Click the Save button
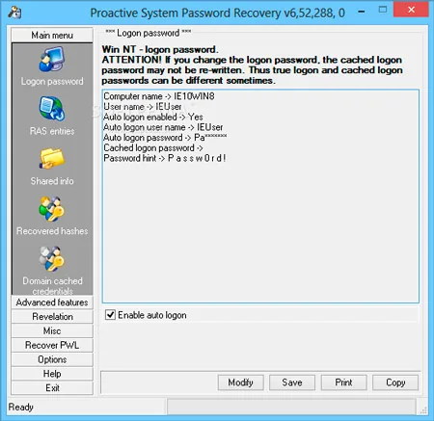Screen dimensions: 434x421 click(292, 382)
